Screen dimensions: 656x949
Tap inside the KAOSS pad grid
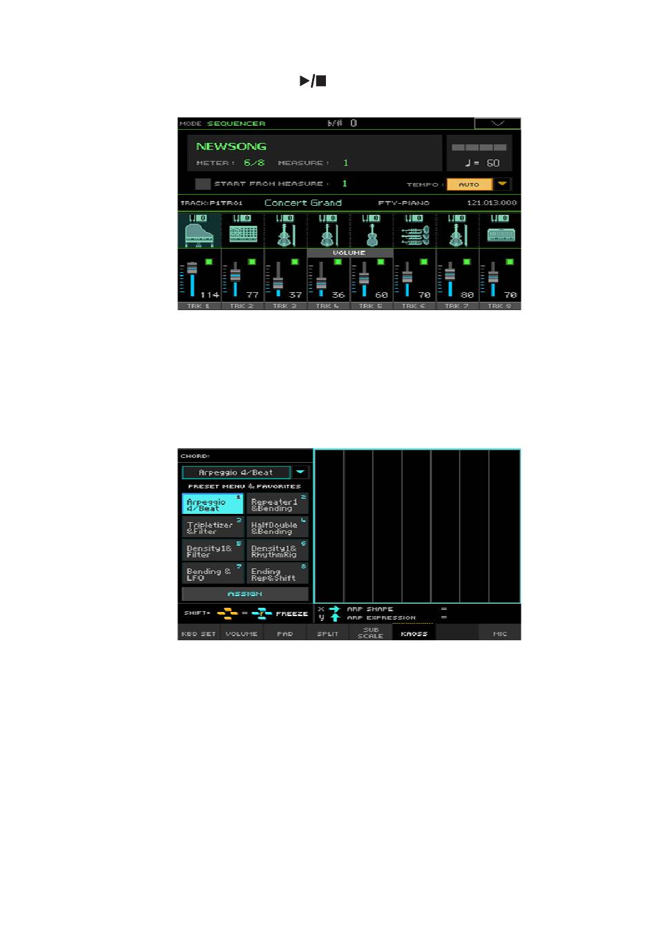(x=418, y=526)
